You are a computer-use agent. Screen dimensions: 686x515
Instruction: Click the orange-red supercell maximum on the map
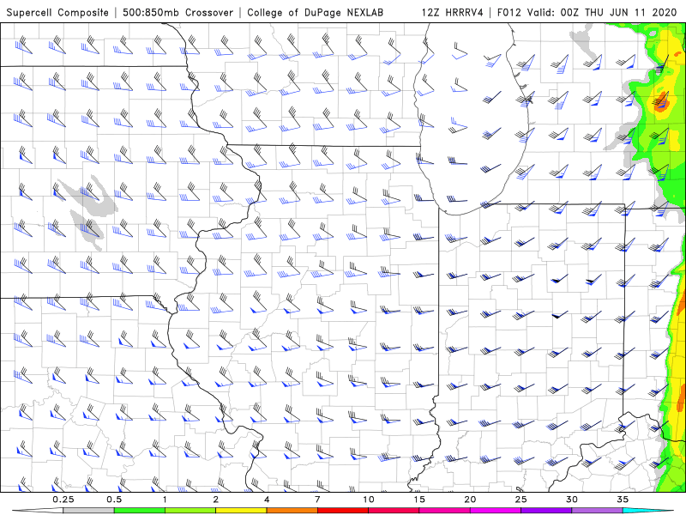point(660,101)
